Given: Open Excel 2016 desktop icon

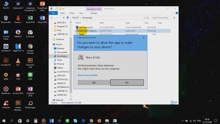Looking at the screenshot, I should coord(30,19).
